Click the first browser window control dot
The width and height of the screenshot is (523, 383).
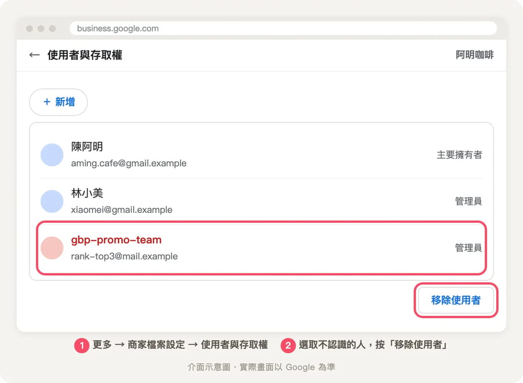30,28
